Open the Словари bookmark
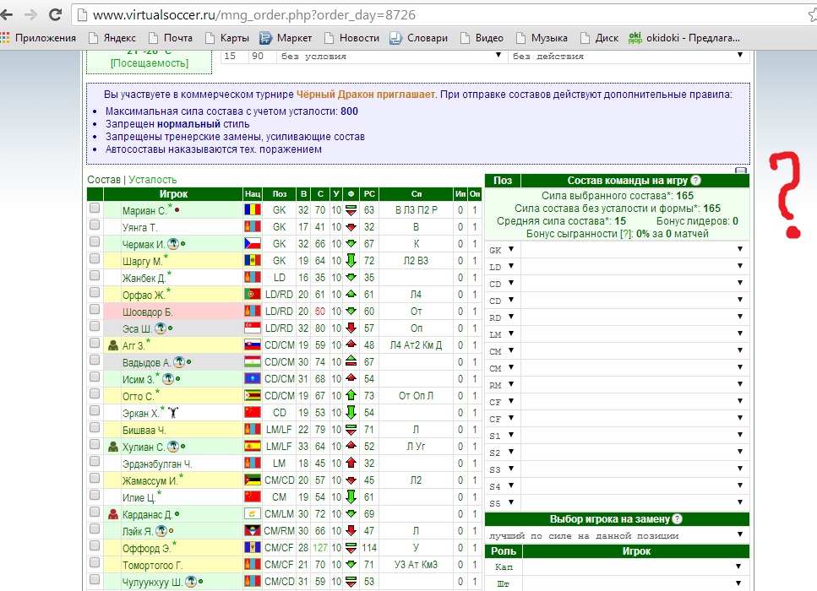The image size is (817, 591). tap(419, 37)
